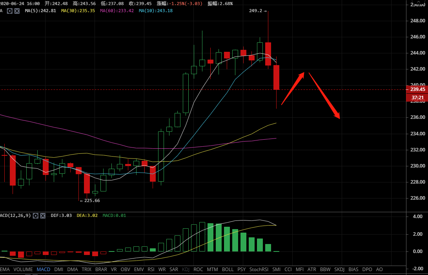Pick the TRIX indicator tab
This screenshot has width=428, height=275.
(86, 270)
